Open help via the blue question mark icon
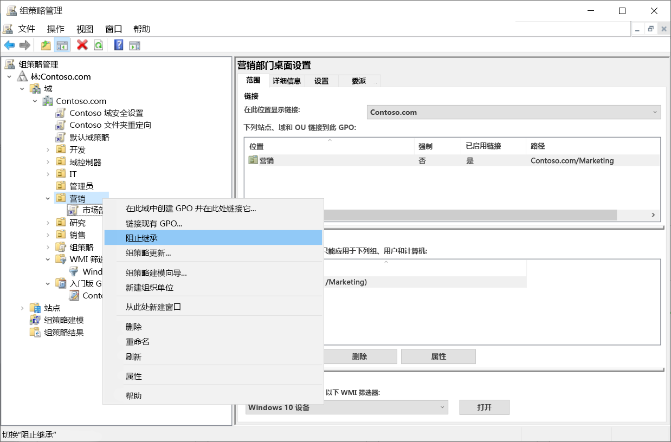 118,45
